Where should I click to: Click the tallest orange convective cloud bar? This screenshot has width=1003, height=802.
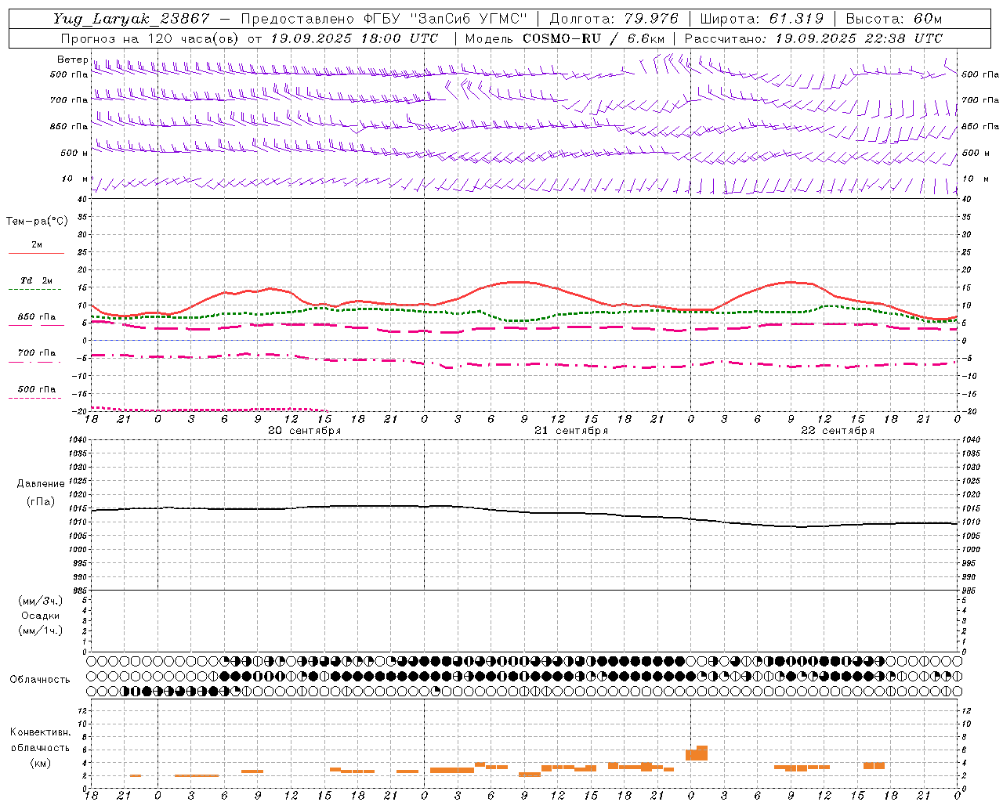point(701,753)
